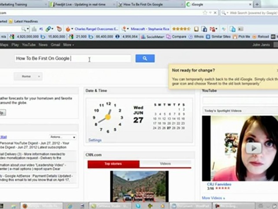Click the Firefox button in the taskbar
Screen dimensions: 278x209
pyautogui.click(x=41, y=206)
